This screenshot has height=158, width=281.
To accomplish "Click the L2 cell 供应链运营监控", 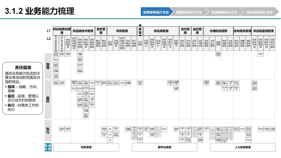I will pos(62,43).
